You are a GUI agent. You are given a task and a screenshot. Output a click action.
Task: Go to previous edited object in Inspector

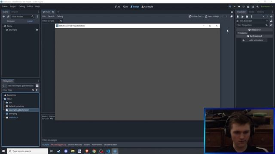(264, 17)
